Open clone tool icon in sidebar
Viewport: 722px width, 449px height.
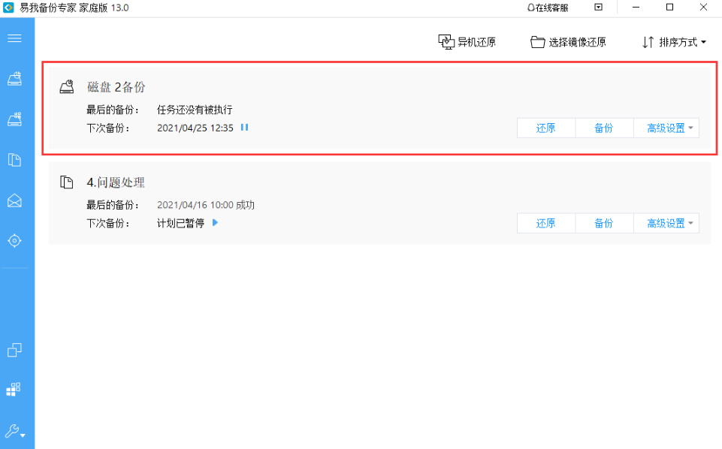(14, 350)
